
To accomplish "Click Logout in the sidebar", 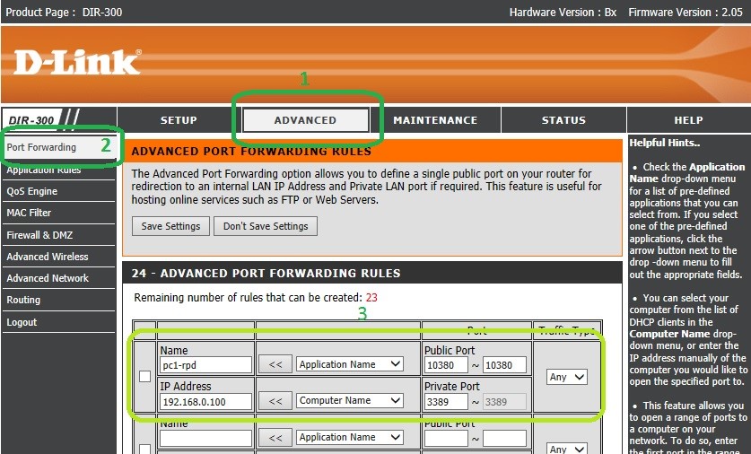I will (22, 322).
